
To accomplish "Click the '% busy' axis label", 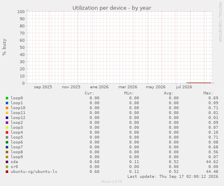I will coord(4,47).
